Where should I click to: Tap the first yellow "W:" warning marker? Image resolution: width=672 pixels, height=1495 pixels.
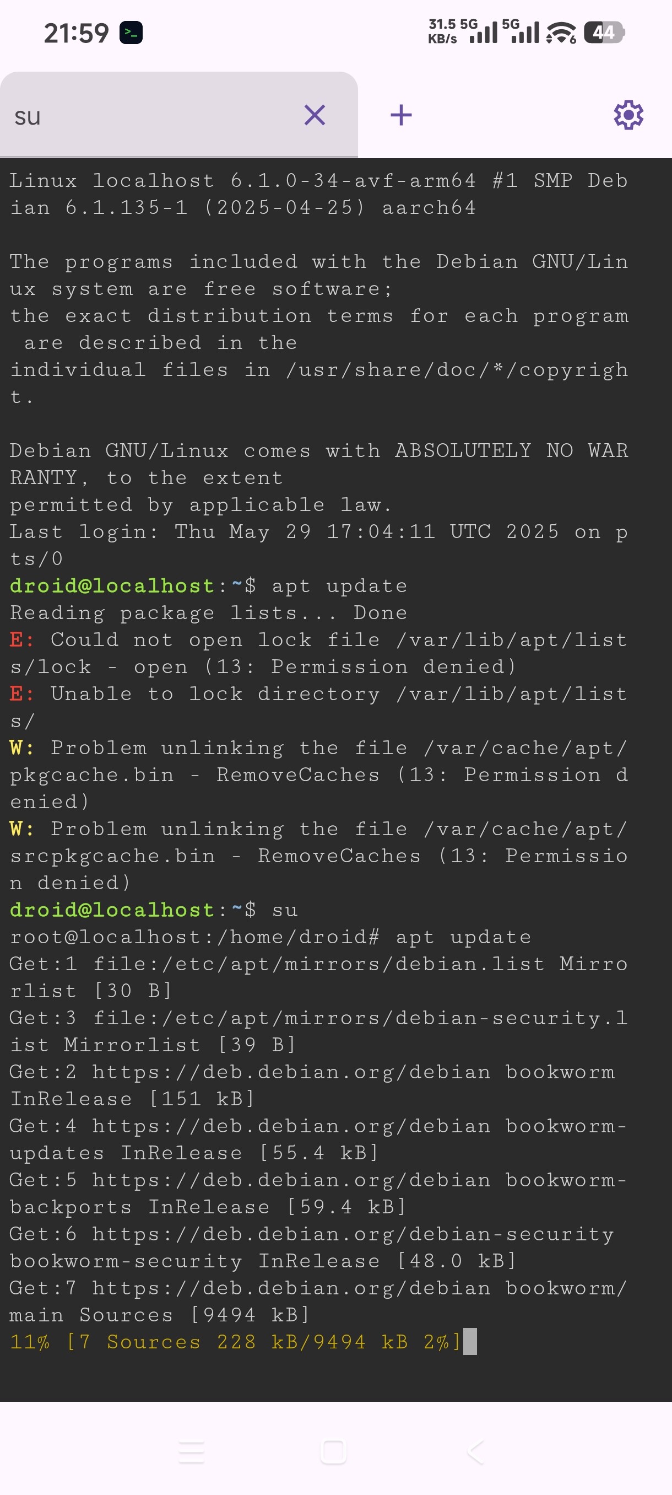click(21, 747)
